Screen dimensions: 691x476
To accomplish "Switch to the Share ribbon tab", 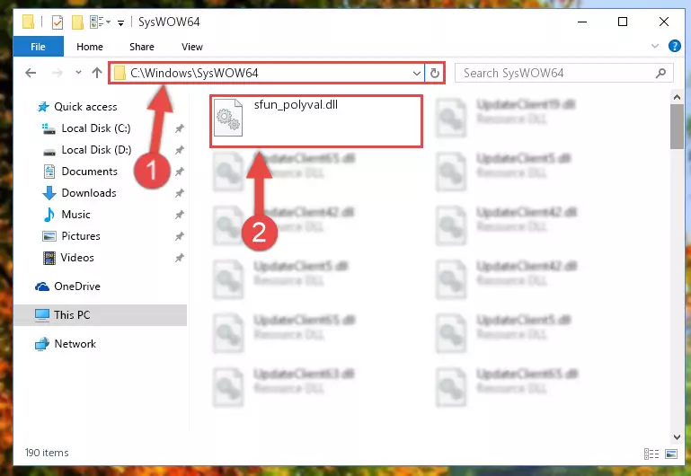I will [x=141, y=47].
